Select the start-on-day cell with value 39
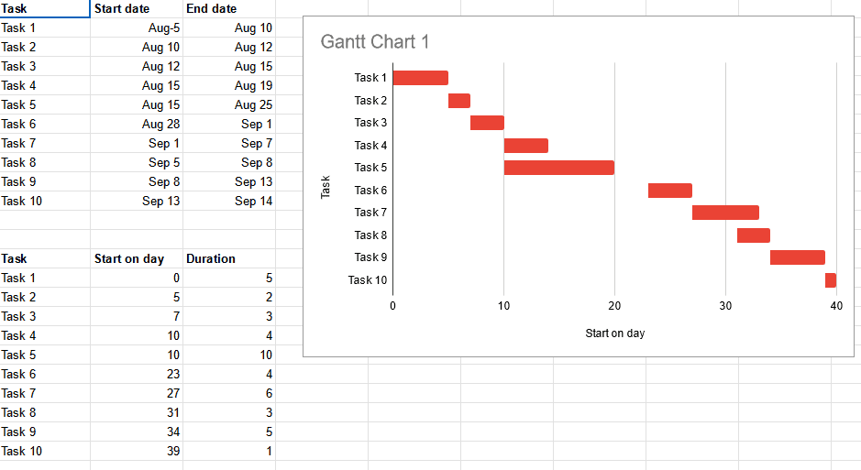 coord(137,451)
